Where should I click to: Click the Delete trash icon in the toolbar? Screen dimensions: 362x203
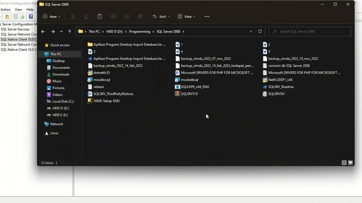(140, 16)
